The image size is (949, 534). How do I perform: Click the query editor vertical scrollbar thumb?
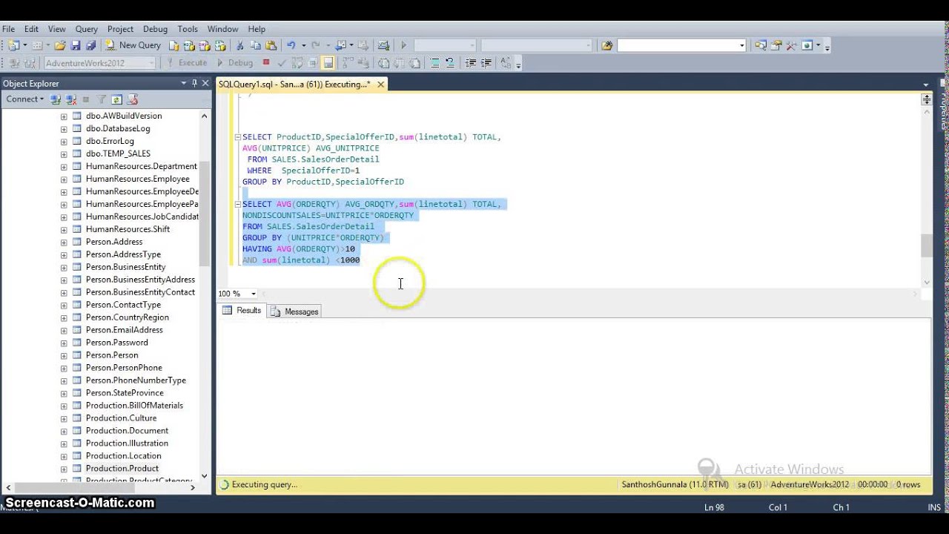[x=927, y=245]
